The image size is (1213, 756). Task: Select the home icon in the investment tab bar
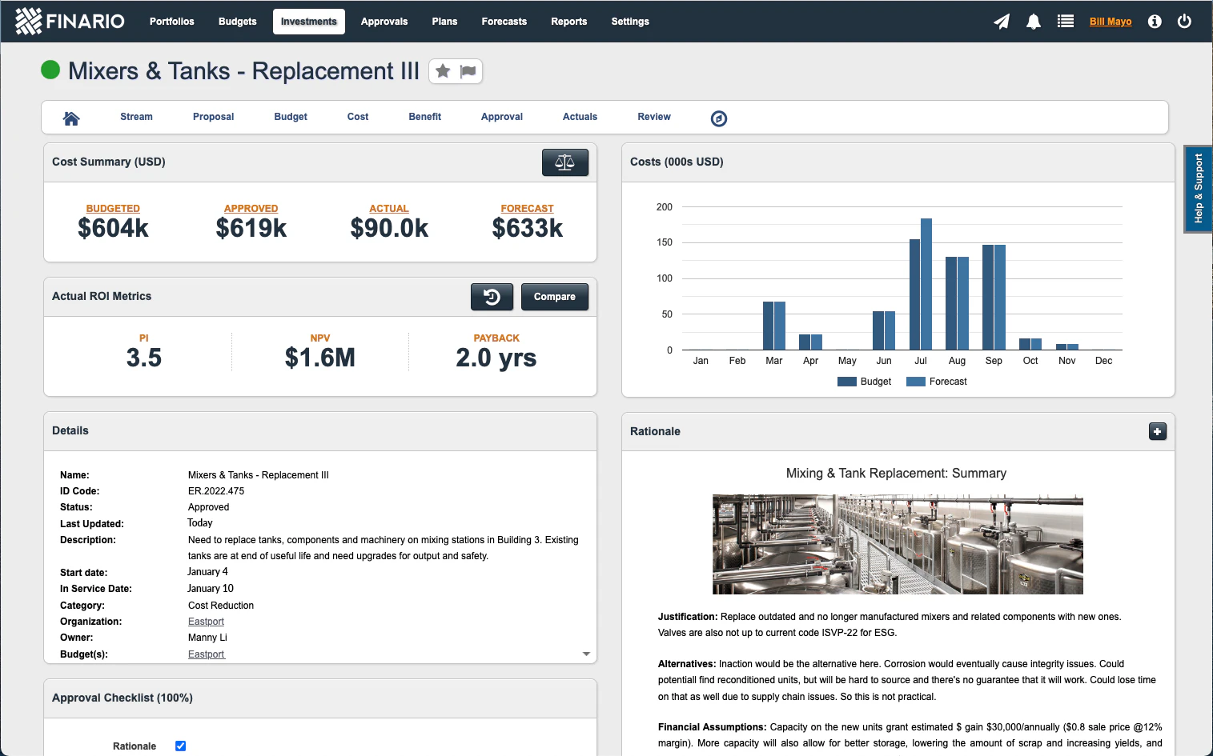click(71, 117)
